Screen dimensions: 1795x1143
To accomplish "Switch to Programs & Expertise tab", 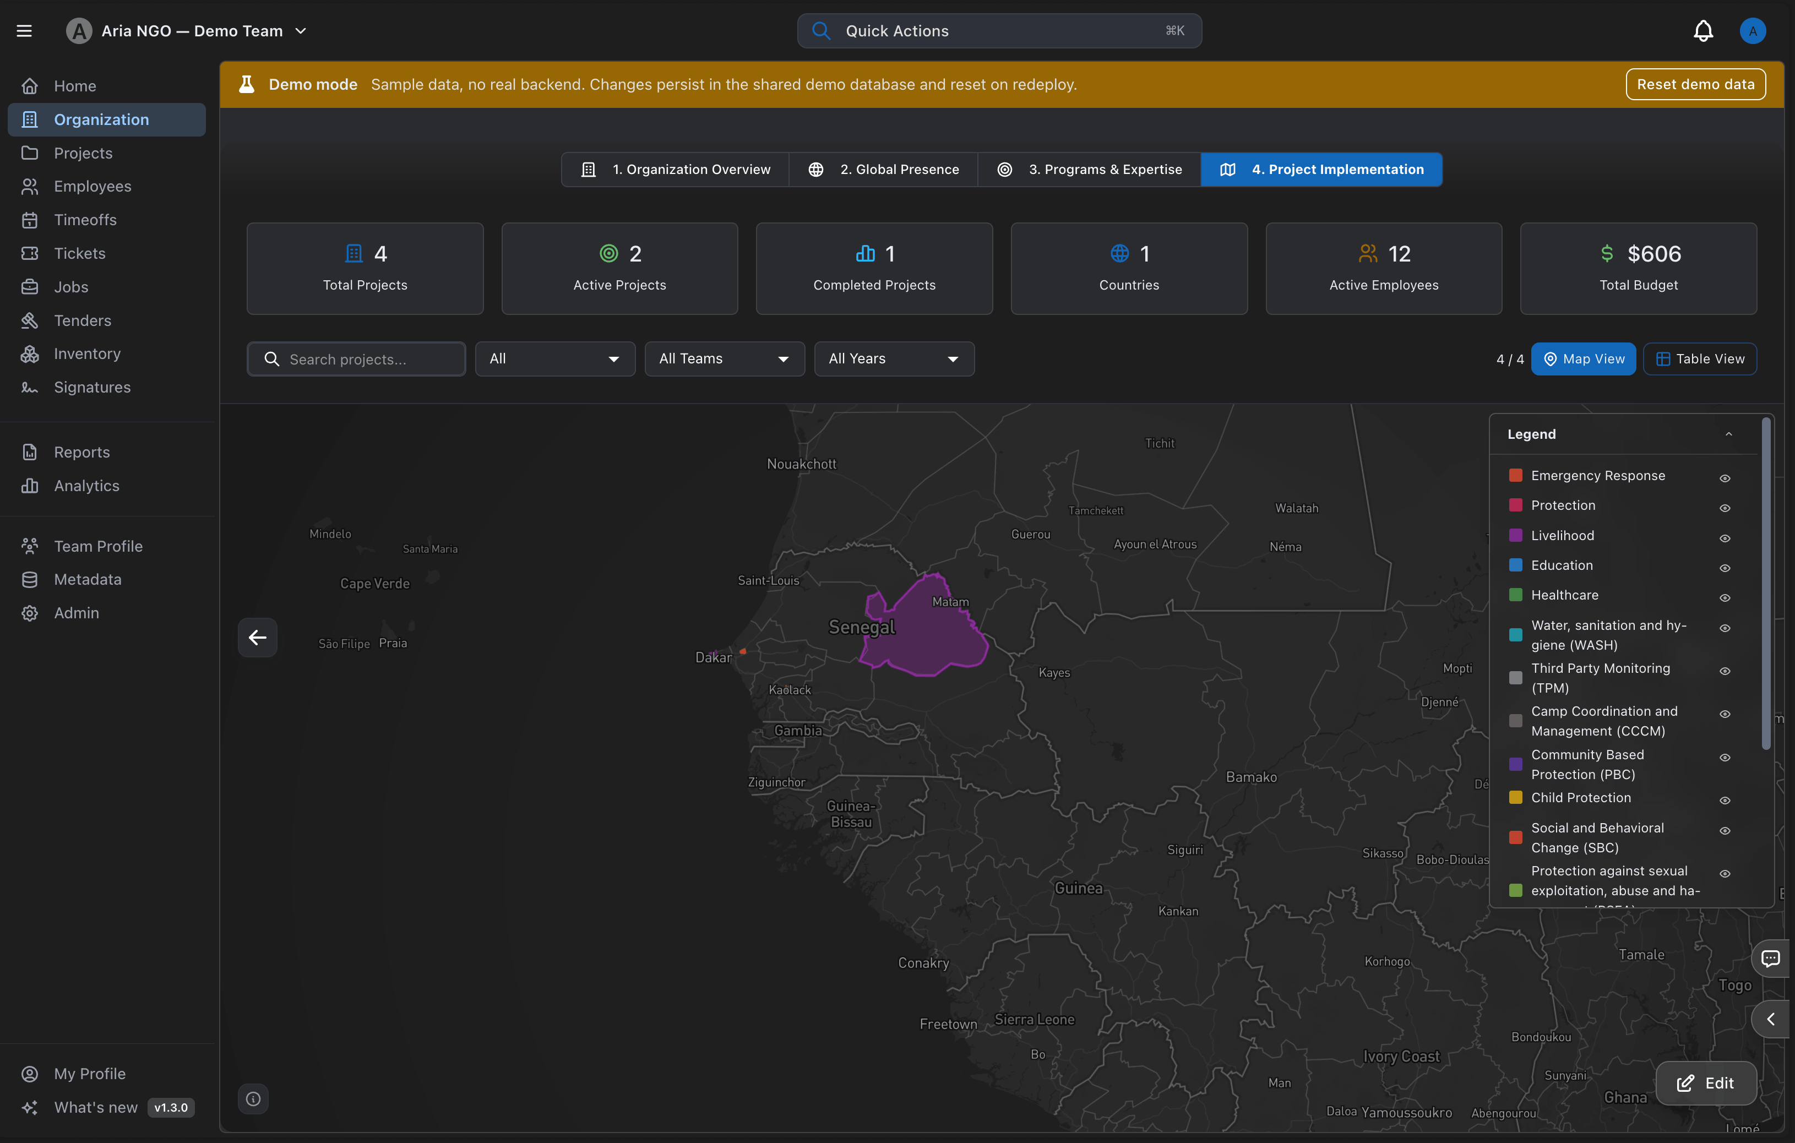I will (1089, 169).
